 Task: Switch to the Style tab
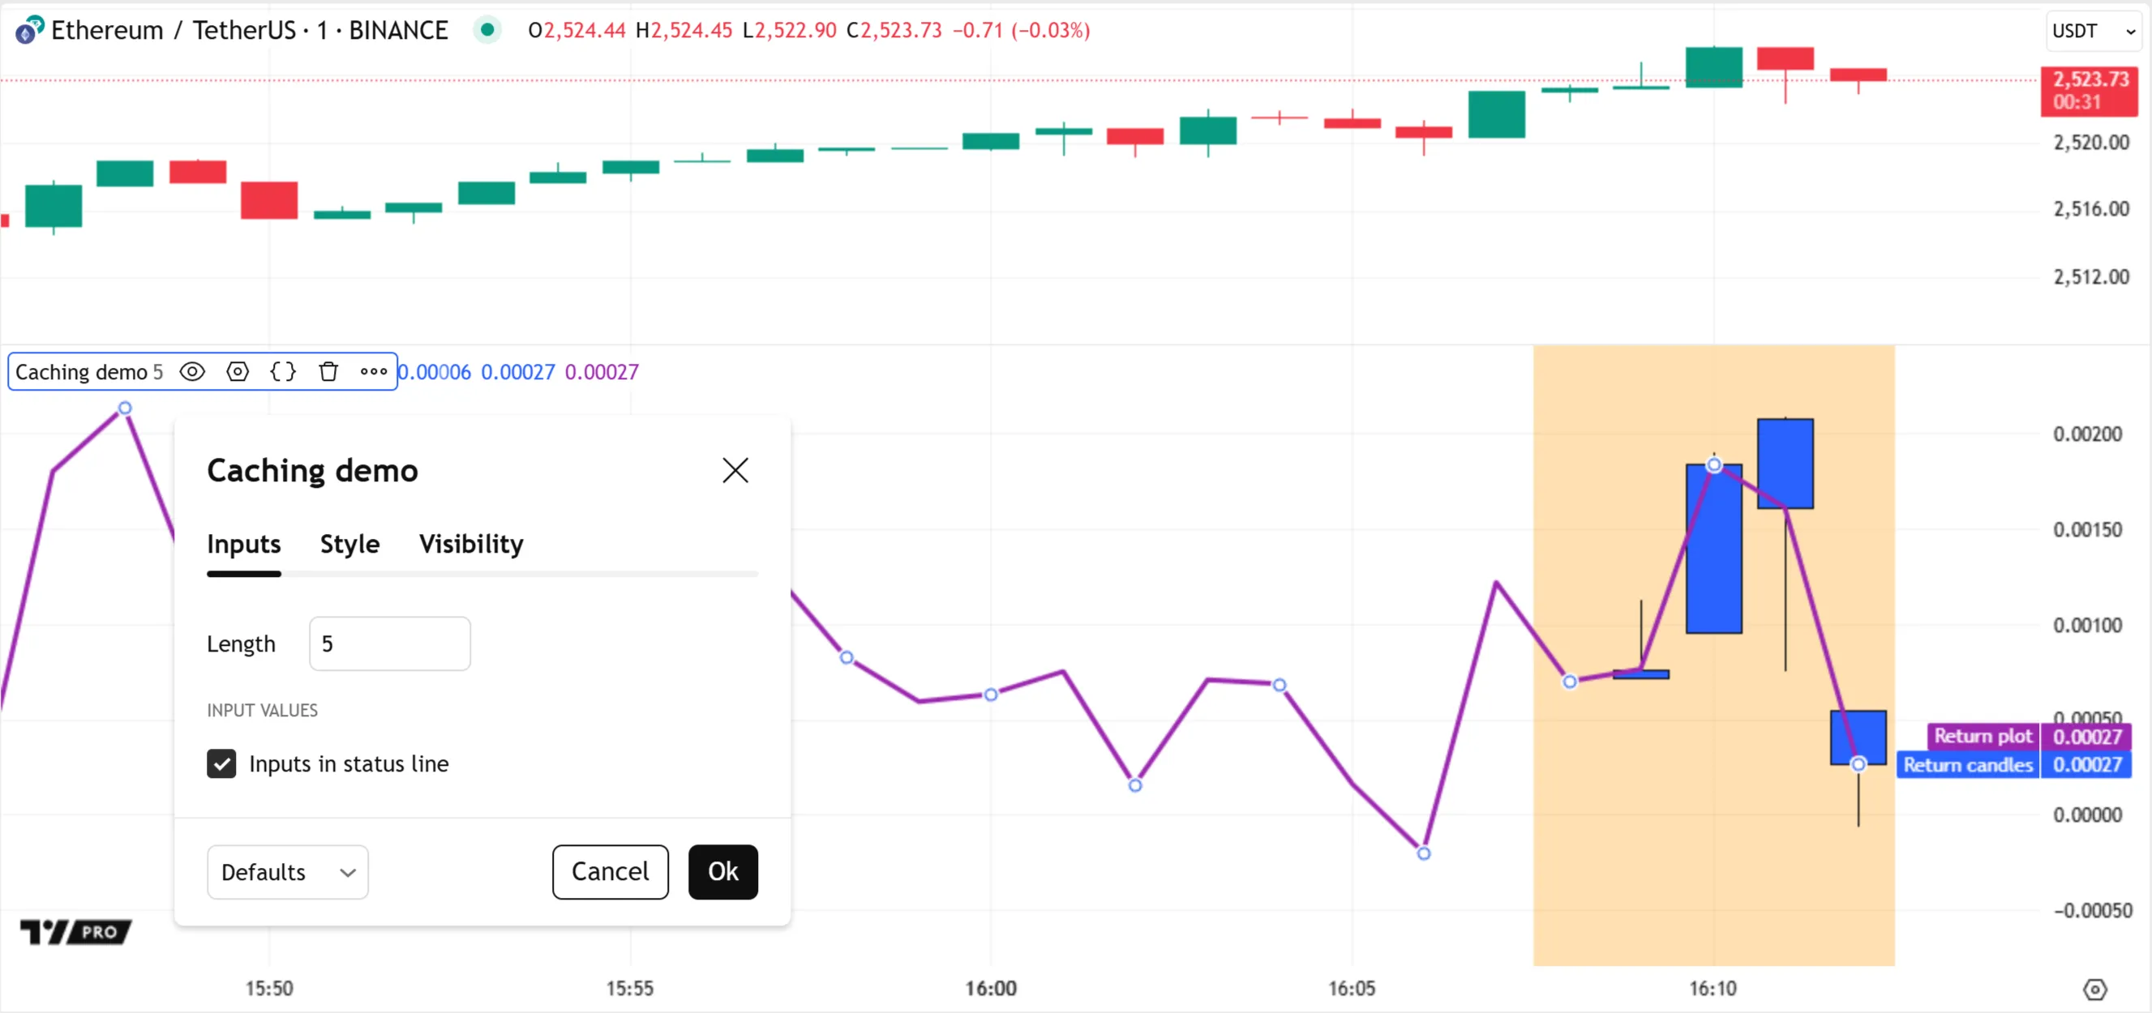tap(349, 545)
